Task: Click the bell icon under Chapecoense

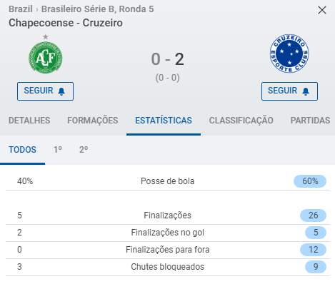Action: pos(61,91)
